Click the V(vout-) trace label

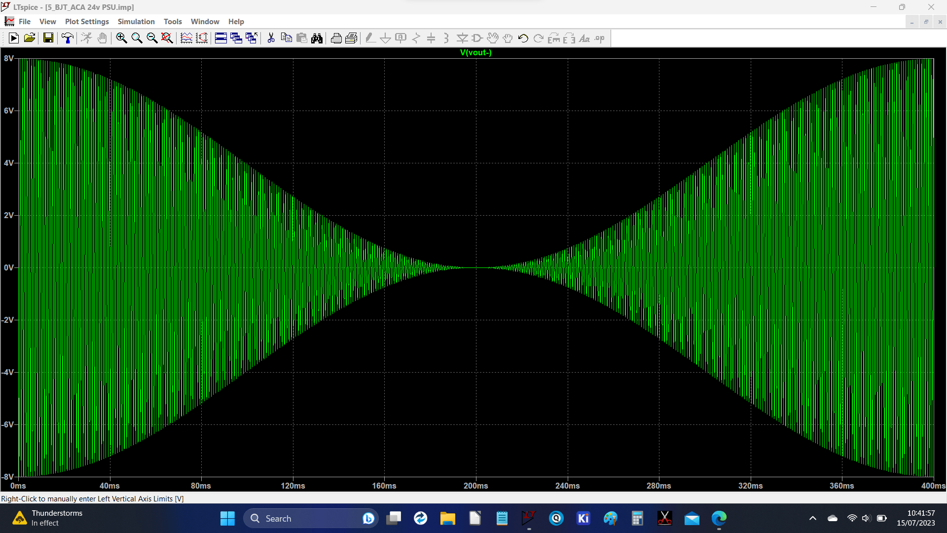tap(475, 52)
